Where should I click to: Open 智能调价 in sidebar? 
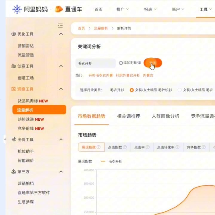[x=26, y=160]
